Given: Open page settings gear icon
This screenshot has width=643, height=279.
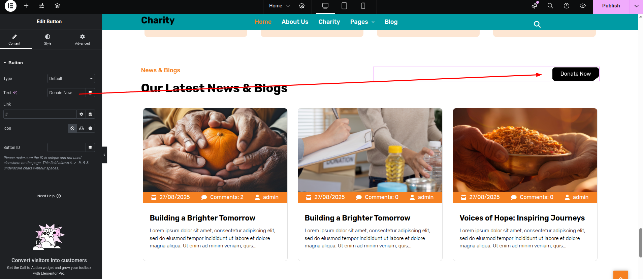Looking at the screenshot, I should 302,6.
